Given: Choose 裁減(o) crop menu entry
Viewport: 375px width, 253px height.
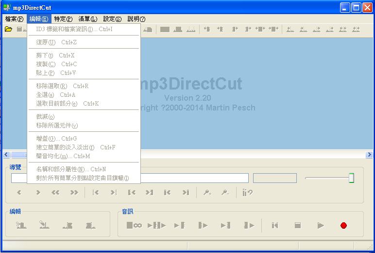Looking at the screenshot, I should point(84,117).
